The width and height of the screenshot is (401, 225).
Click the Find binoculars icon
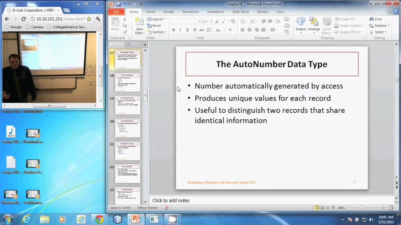point(372,19)
